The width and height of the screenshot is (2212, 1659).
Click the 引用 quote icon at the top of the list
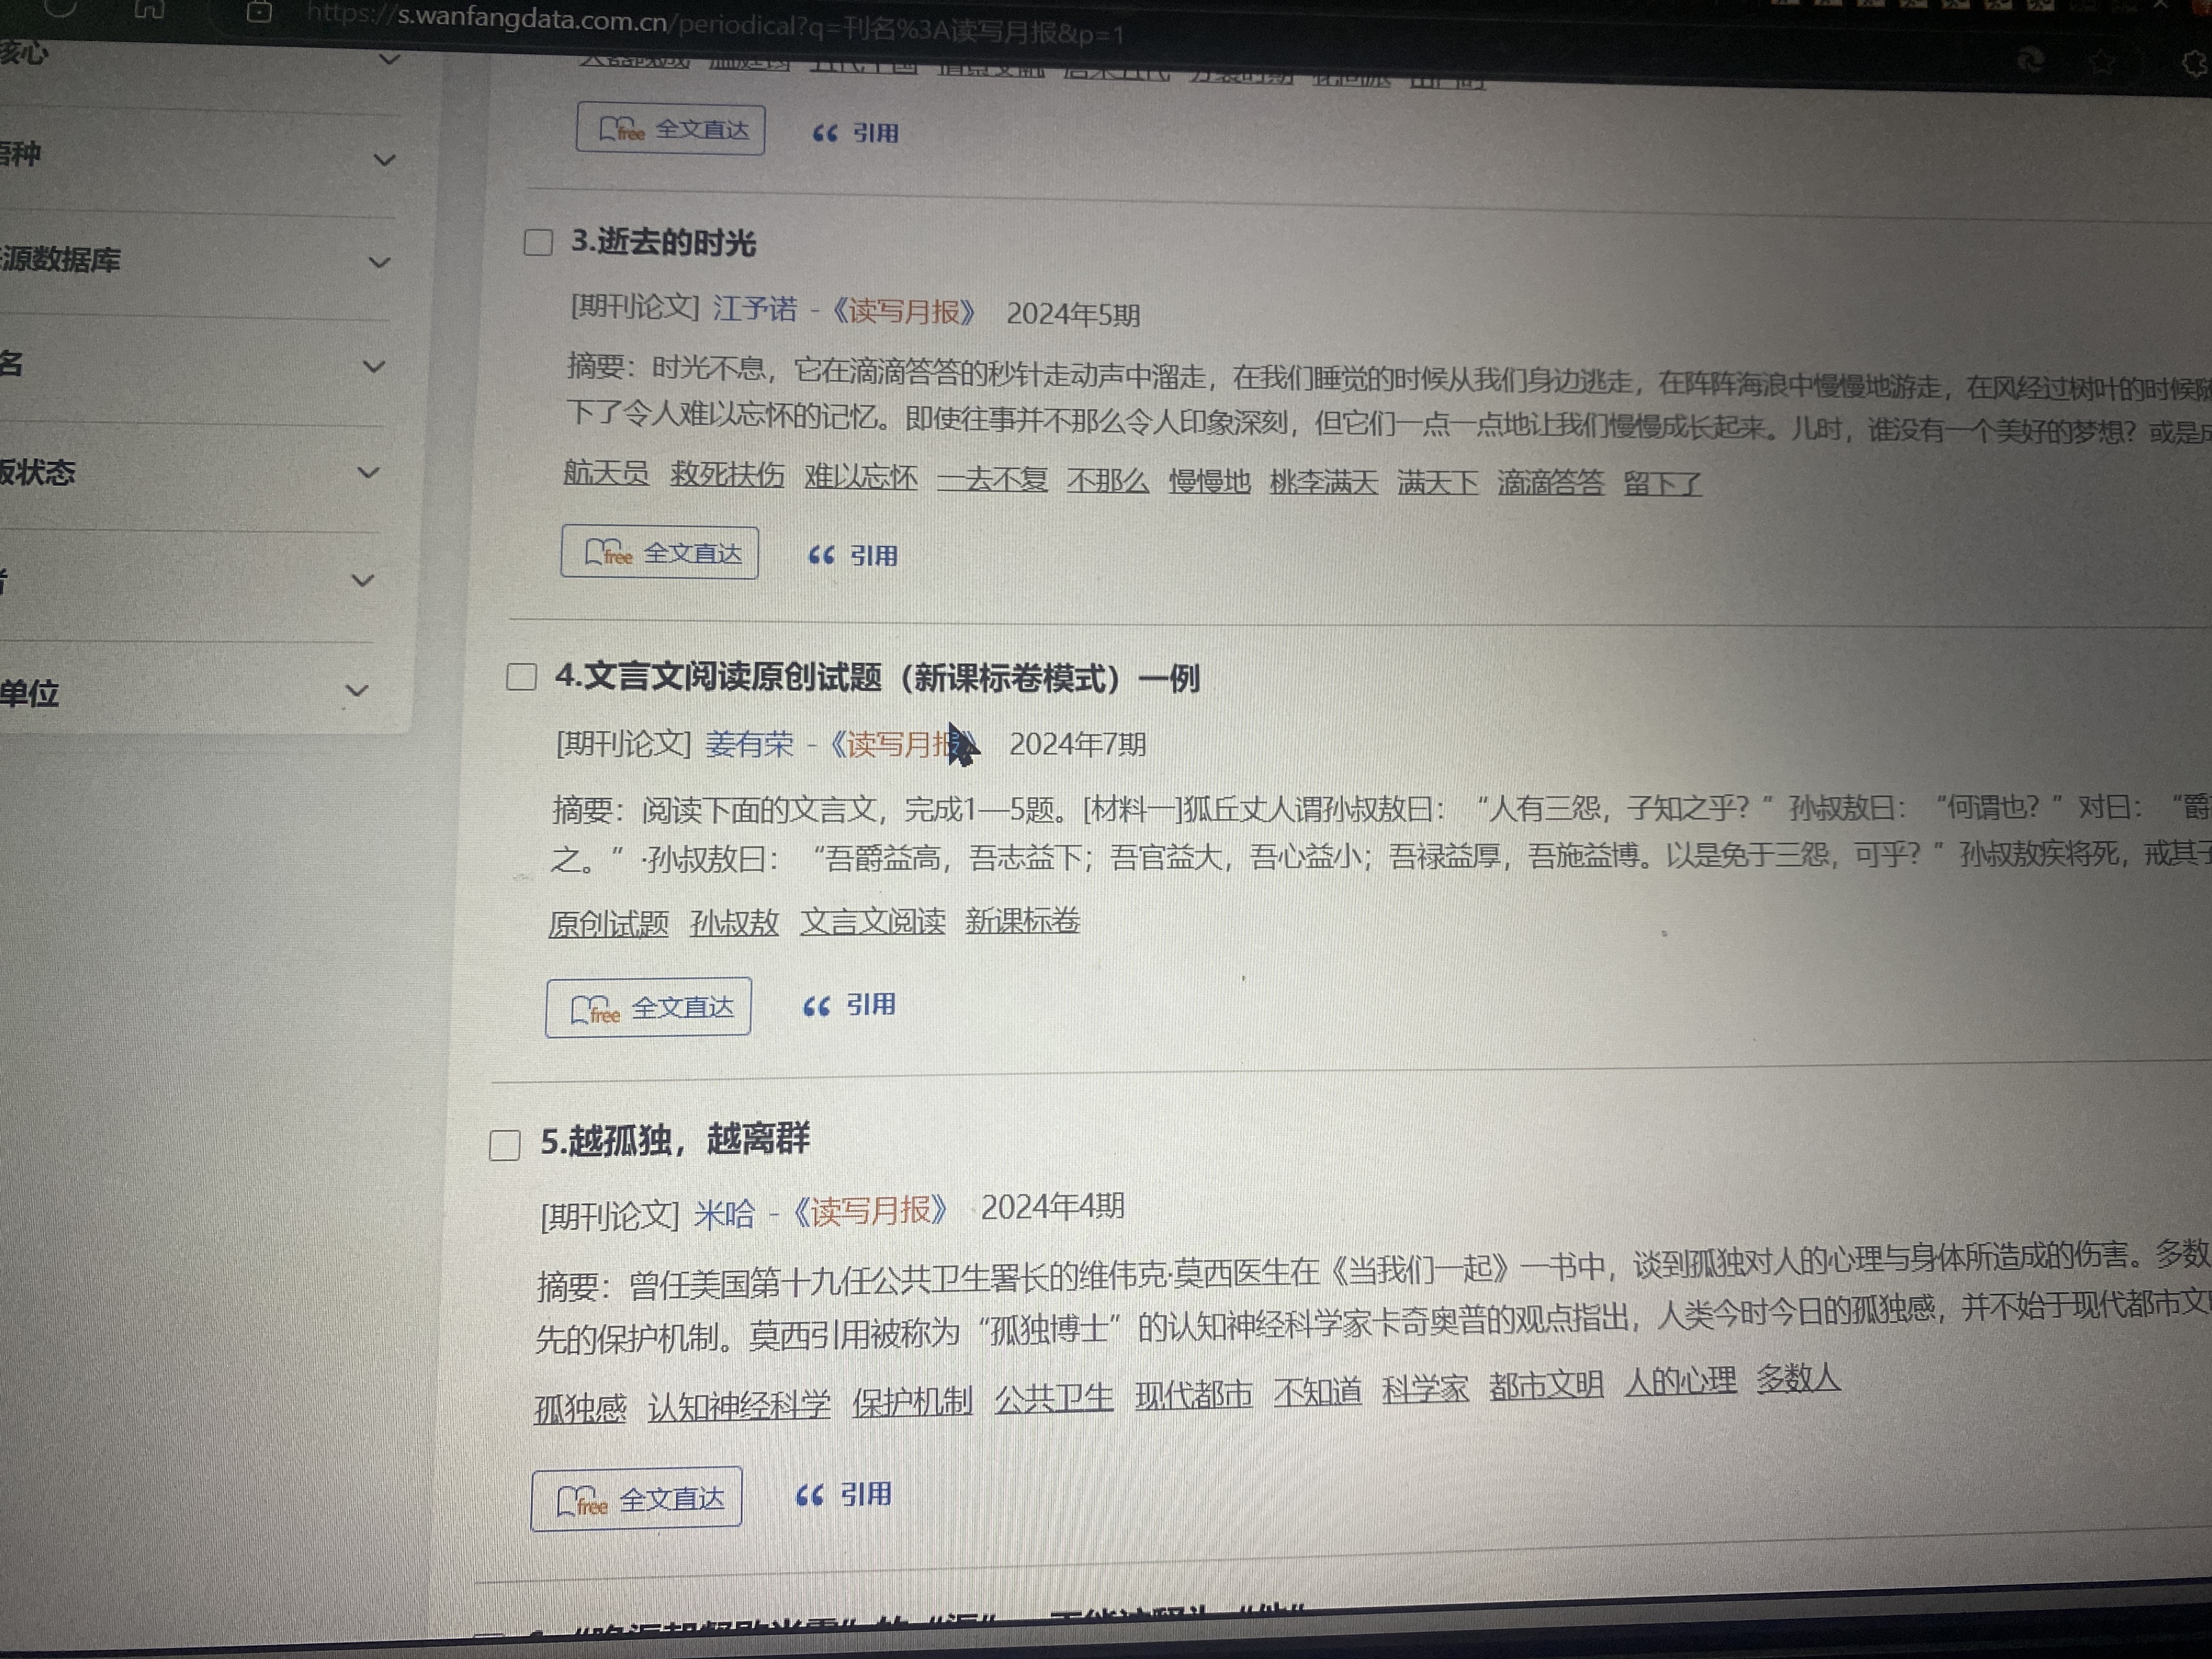(x=856, y=133)
